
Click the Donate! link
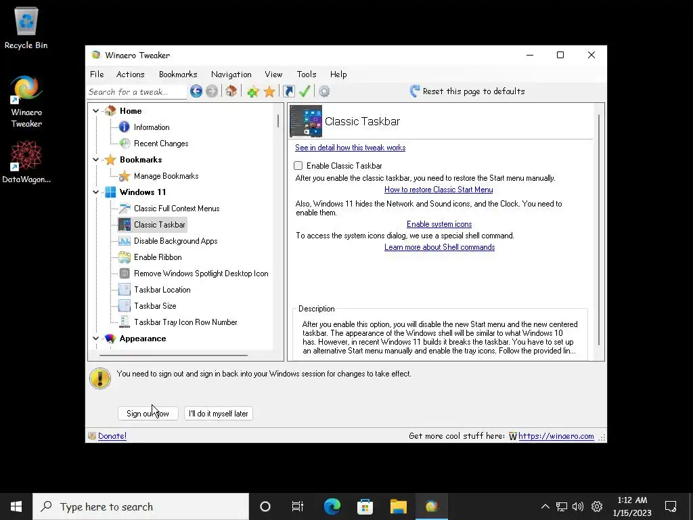112,436
